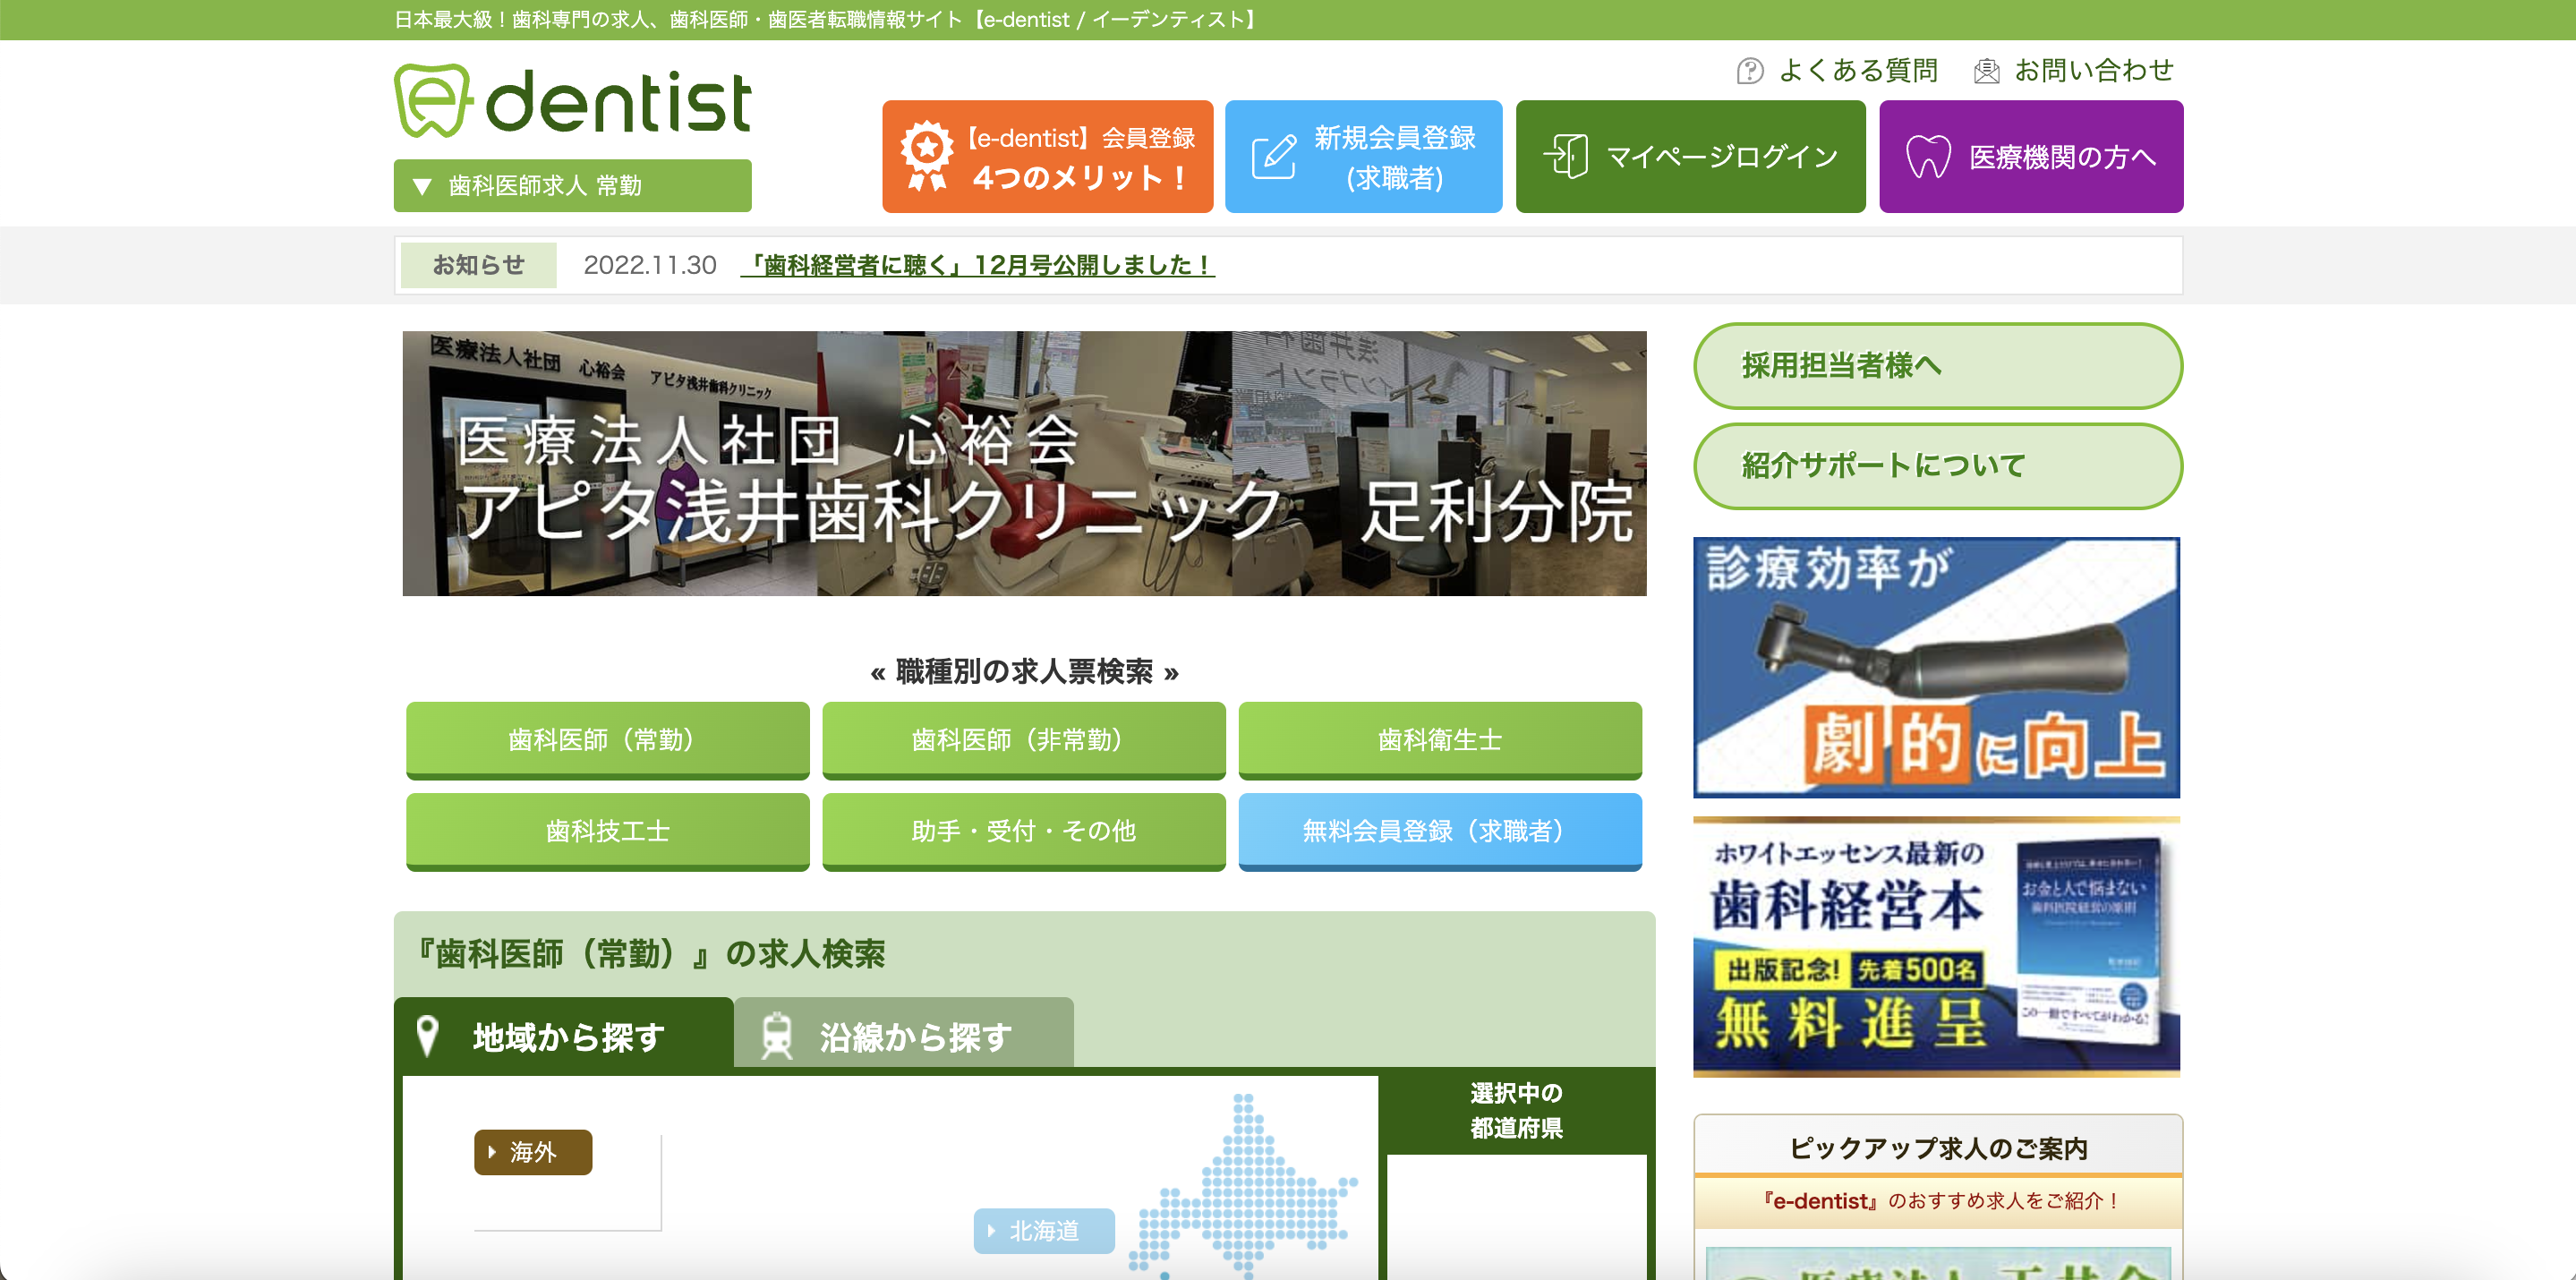
Task: Expand the 北海道 region arrow button
Action: 1044,1231
